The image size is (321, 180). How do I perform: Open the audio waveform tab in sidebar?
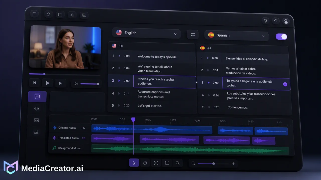(37, 108)
